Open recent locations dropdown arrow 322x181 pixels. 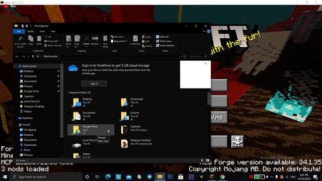pos(28,56)
